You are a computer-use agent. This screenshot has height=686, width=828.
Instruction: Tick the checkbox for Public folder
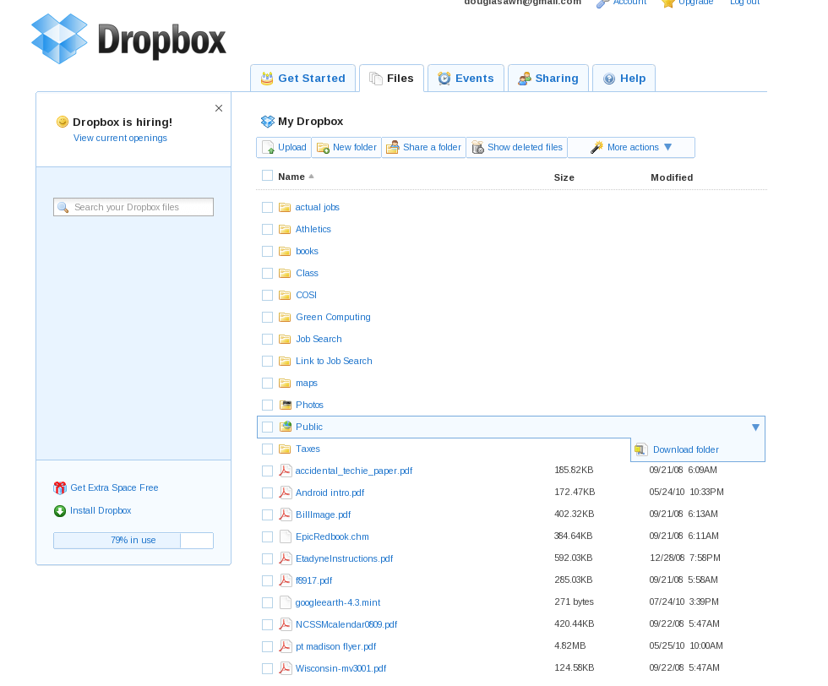pyautogui.click(x=267, y=427)
